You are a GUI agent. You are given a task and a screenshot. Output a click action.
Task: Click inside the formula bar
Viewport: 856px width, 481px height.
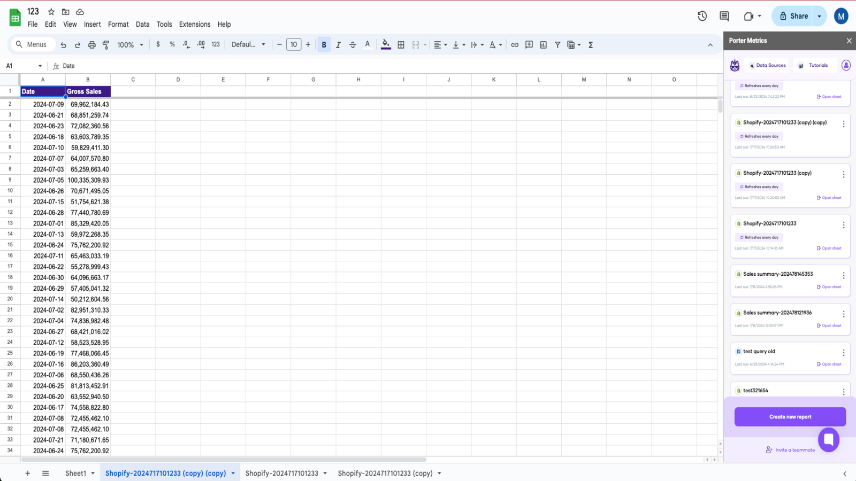click(x=214, y=66)
